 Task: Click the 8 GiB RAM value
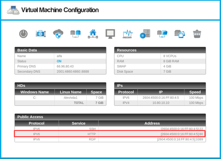tap(171, 61)
